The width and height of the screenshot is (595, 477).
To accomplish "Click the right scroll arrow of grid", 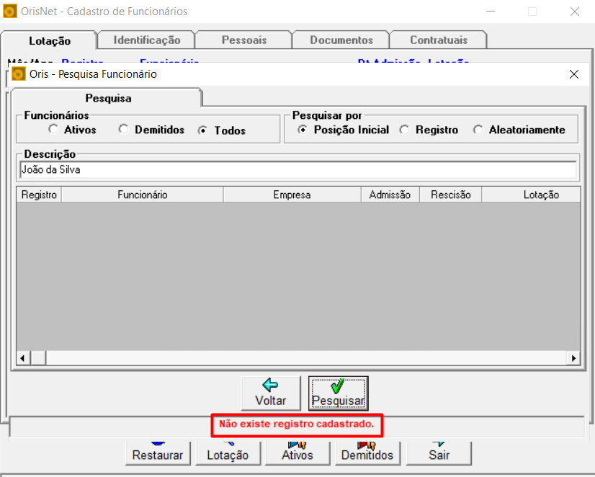I will 573,358.
